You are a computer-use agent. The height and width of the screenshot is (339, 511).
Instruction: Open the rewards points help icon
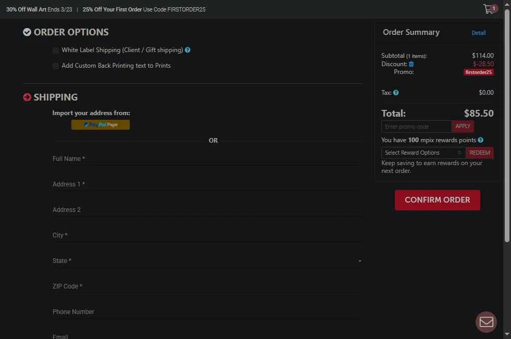(480, 140)
